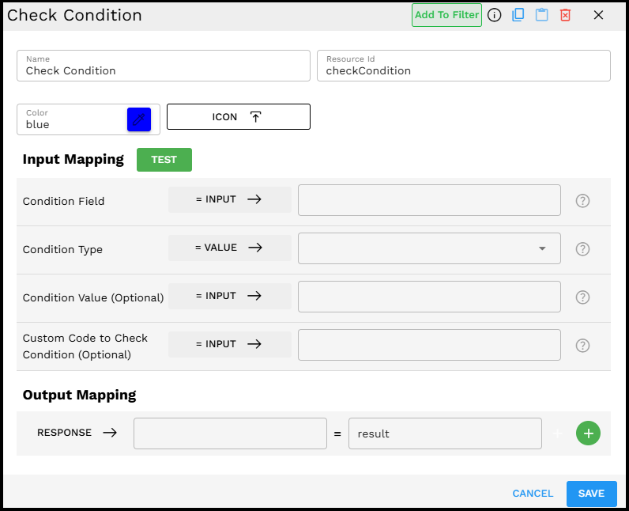Click the Resource Id input field

tap(463, 70)
